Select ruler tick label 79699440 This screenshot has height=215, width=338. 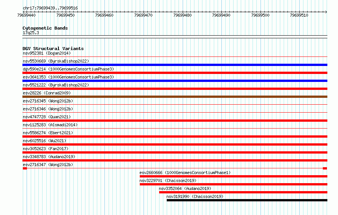[x=26, y=15]
